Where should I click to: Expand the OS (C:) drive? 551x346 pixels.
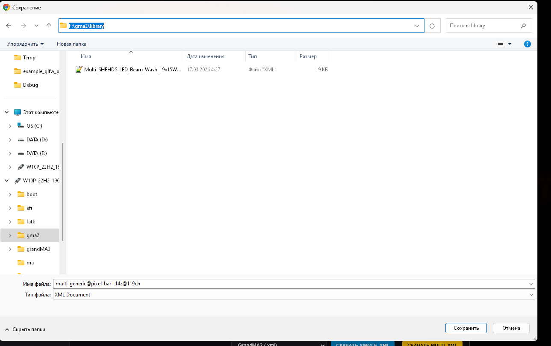tap(10, 126)
